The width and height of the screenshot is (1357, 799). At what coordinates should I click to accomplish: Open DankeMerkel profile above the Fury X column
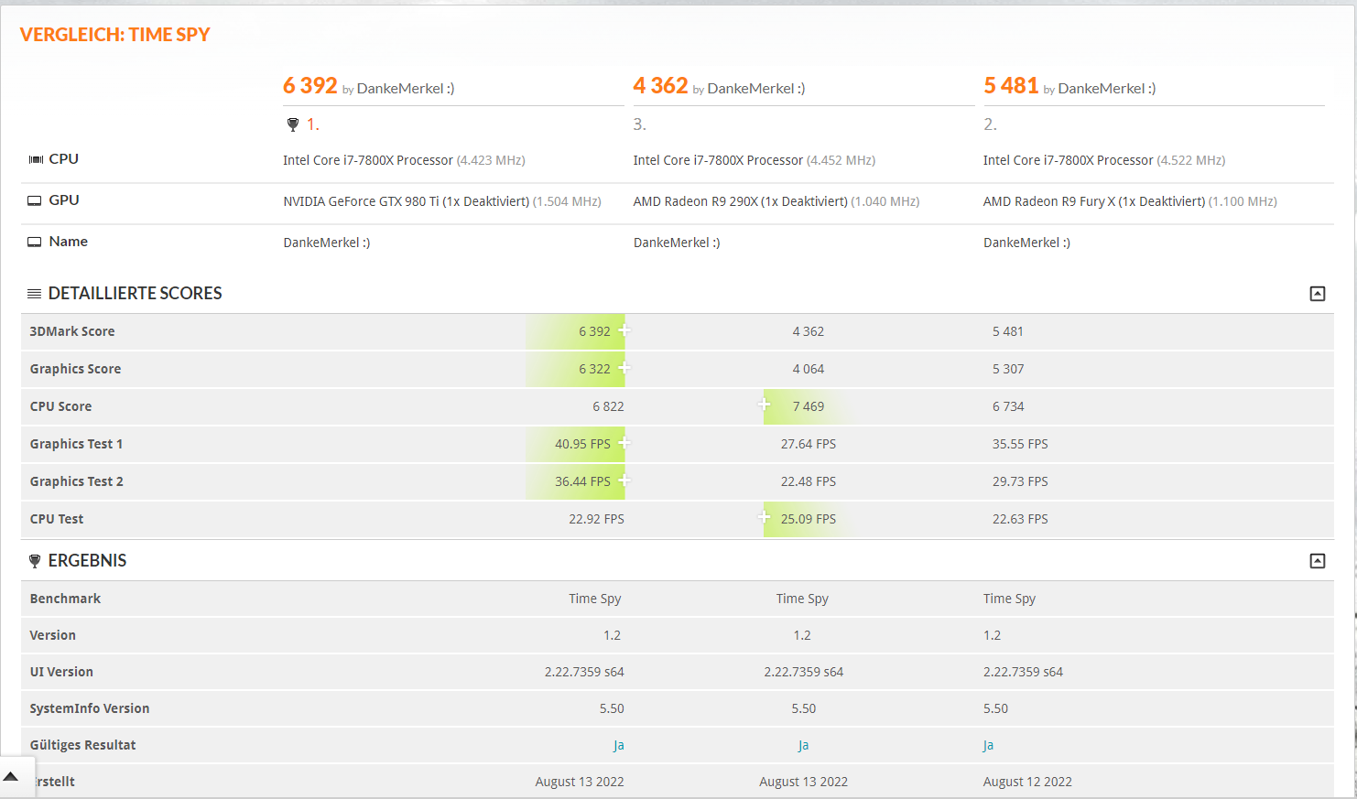point(1107,89)
